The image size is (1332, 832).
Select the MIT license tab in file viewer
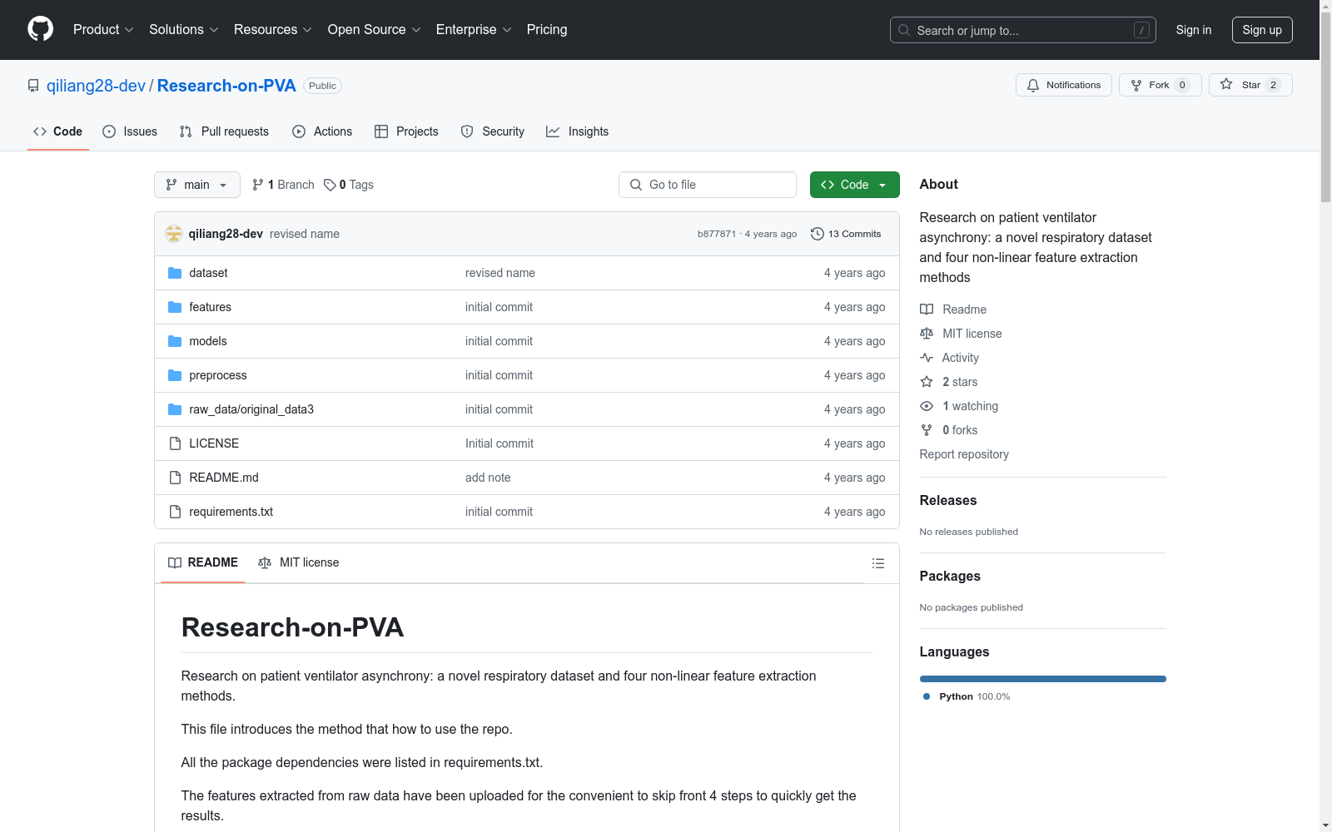pos(299,563)
